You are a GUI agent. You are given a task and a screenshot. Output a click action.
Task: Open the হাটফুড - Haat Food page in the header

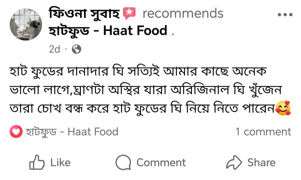tap(108, 31)
